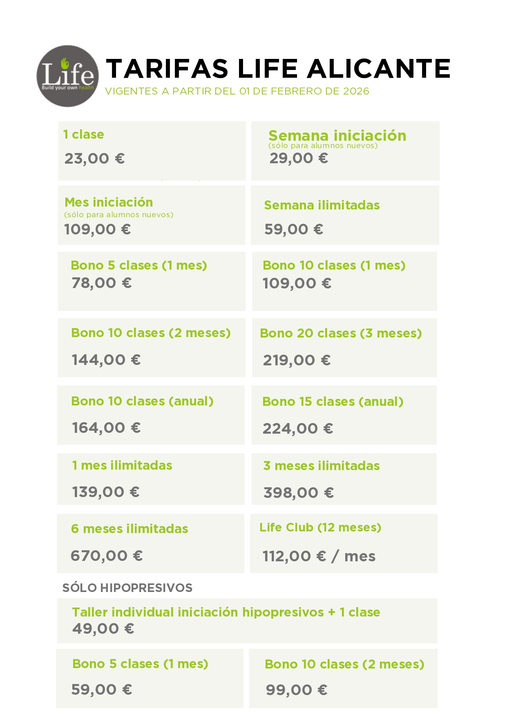The height and width of the screenshot is (718, 507).
Task: Choose the Semana iniciación 29,00 € card
Action: pyautogui.click(x=345, y=151)
